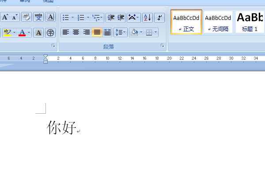Screen dimensions: 265x177
Task: Apply paragraph shading paint bucket
Action: tap(134, 32)
